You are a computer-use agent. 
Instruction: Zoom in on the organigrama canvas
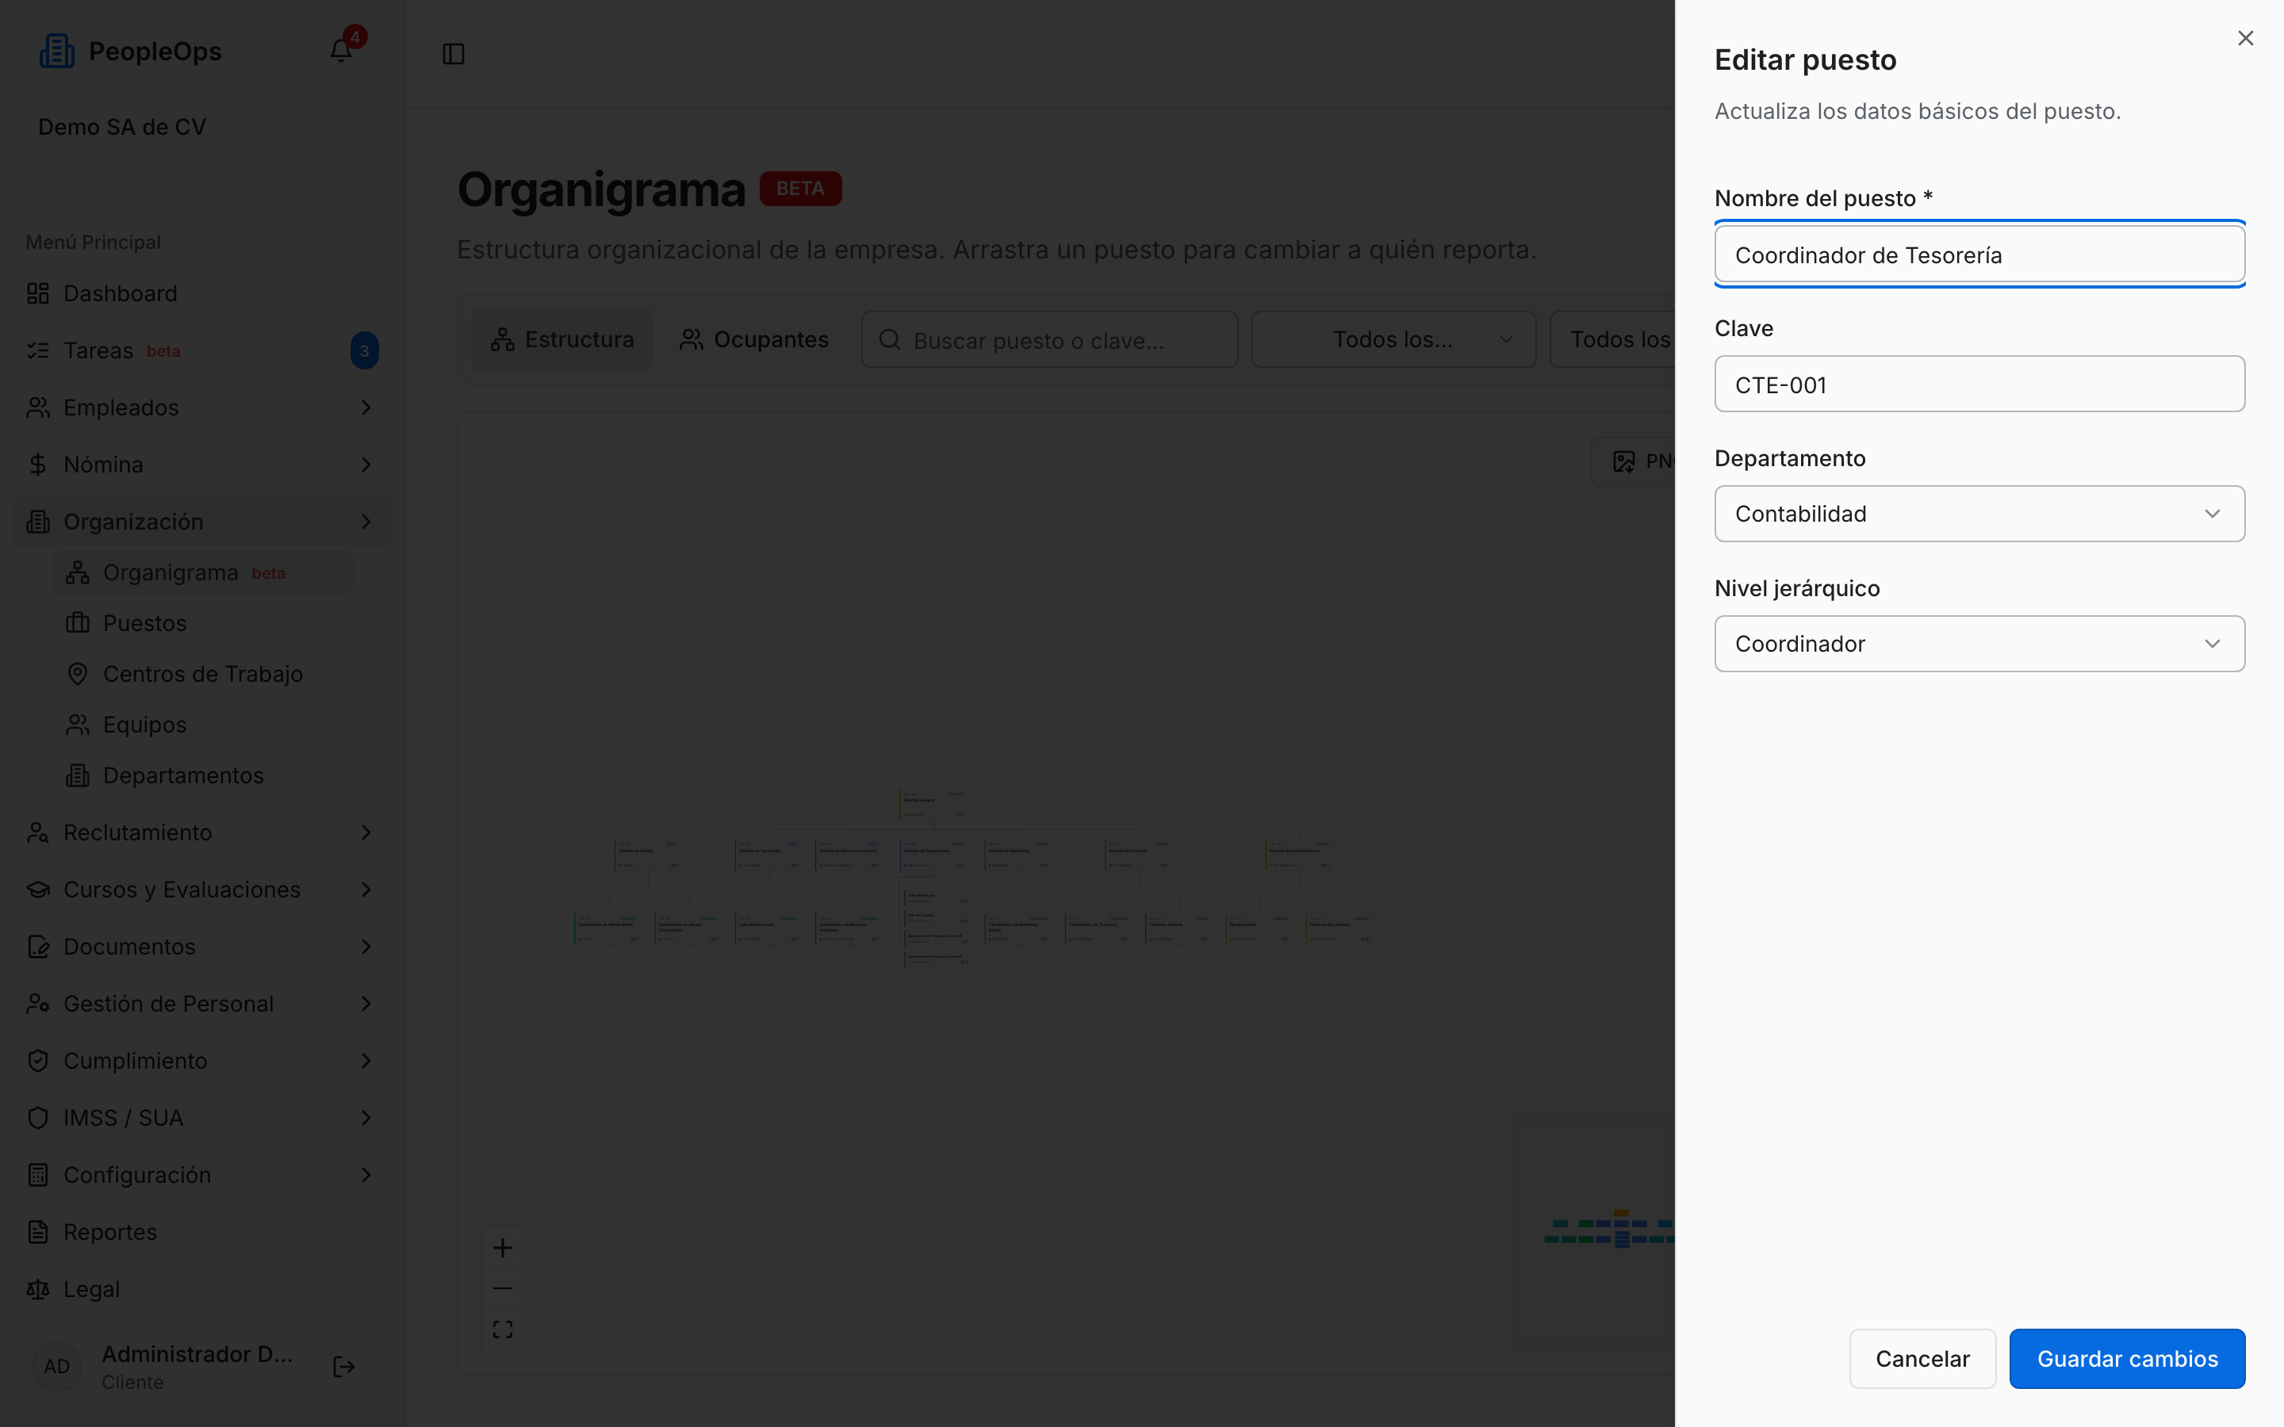tap(502, 1248)
